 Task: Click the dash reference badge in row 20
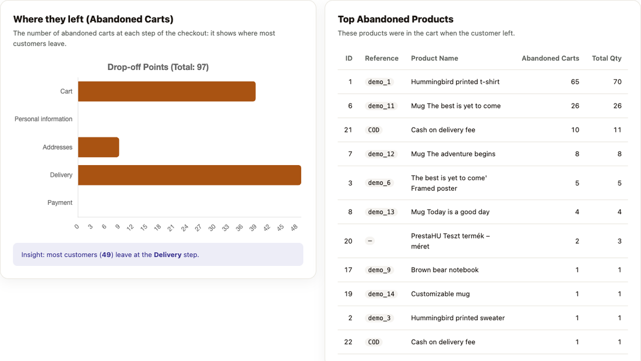[370, 241]
